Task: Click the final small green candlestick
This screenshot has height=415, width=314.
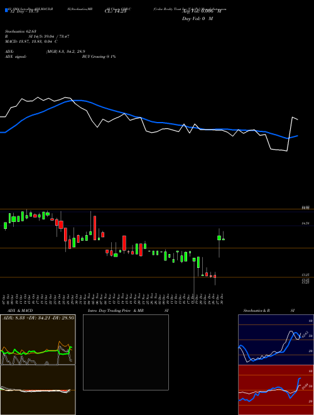Action: 224,240
